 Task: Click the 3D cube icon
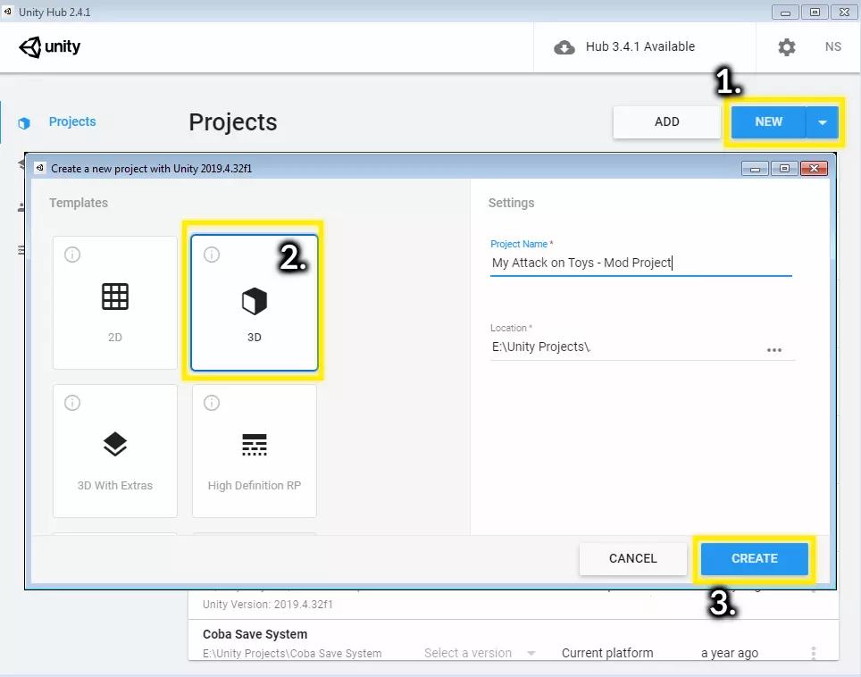(255, 301)
